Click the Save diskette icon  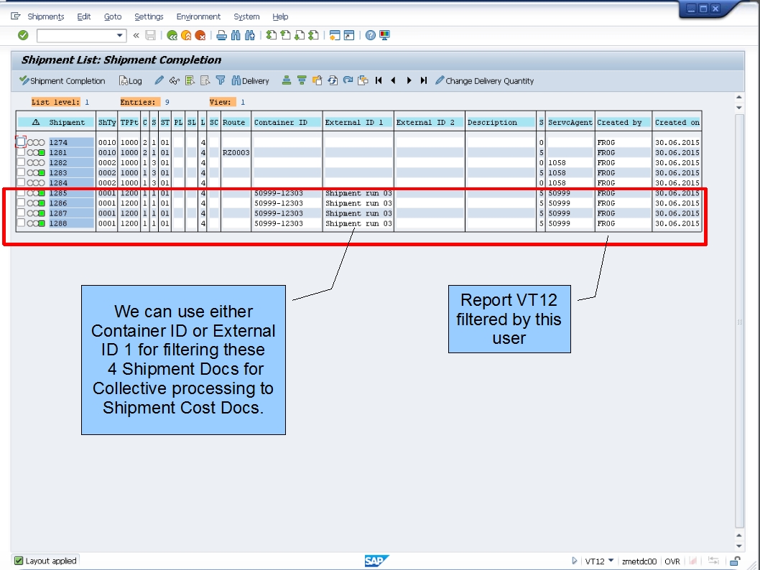(150, 35)
